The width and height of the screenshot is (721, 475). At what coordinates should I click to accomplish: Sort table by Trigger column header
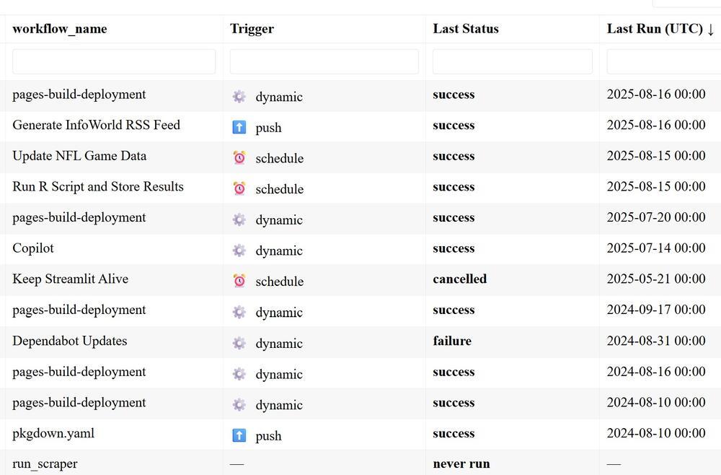pyautogui.click(x=252, y=29)
